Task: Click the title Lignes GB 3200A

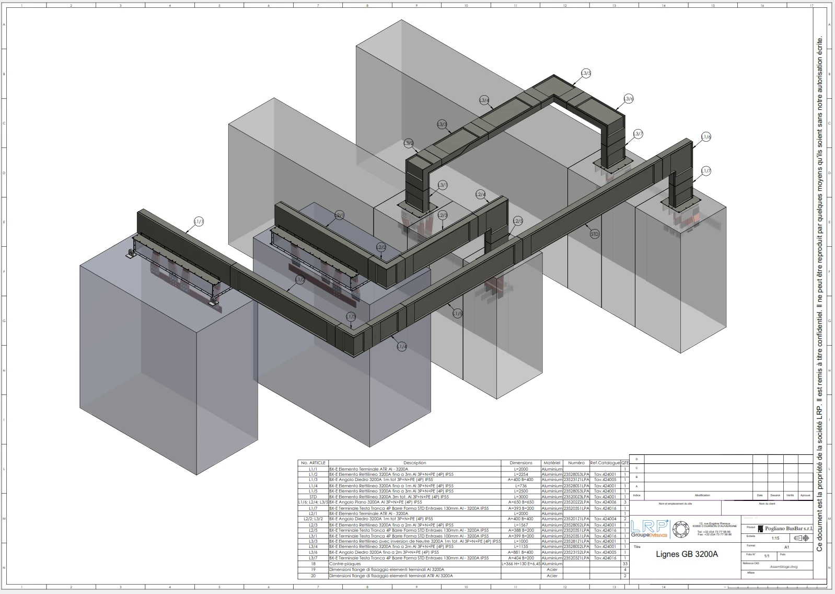Action: point(687,554)
